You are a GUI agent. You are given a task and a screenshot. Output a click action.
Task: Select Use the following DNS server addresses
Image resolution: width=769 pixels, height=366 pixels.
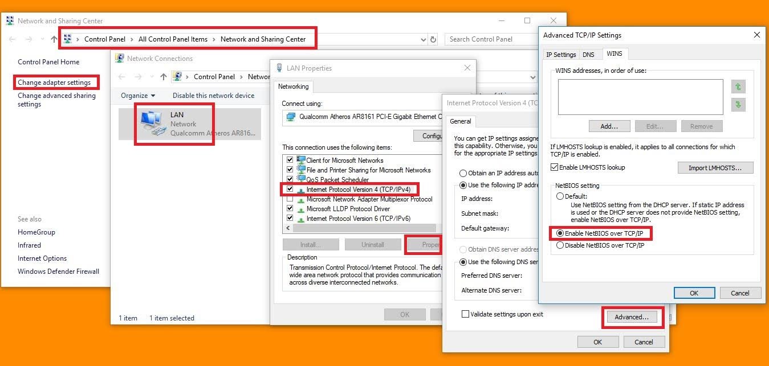click(463, 262)
